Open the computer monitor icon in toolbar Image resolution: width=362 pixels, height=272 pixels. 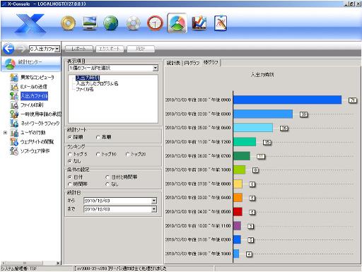[89, 23]
